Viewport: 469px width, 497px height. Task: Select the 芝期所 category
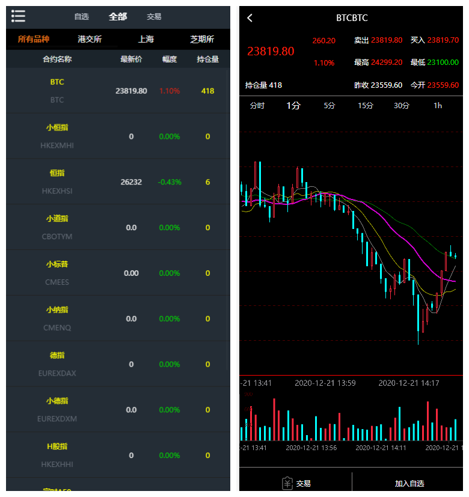coord(202,39)
